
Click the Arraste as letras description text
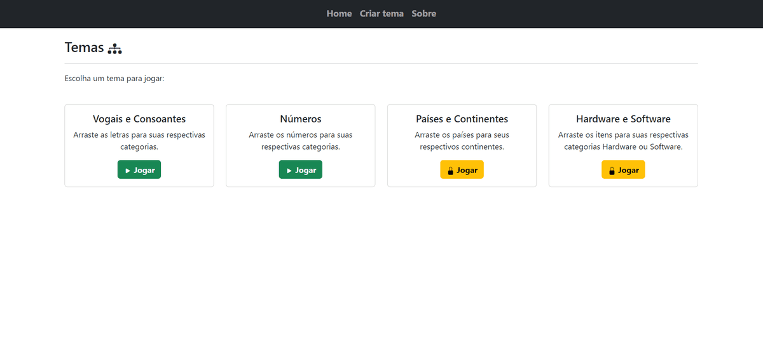[x=139, y=141]
